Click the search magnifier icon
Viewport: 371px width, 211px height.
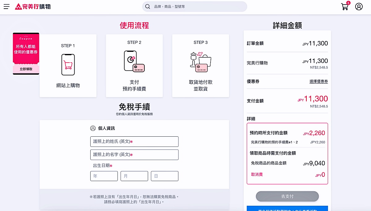tap(148, 6)
